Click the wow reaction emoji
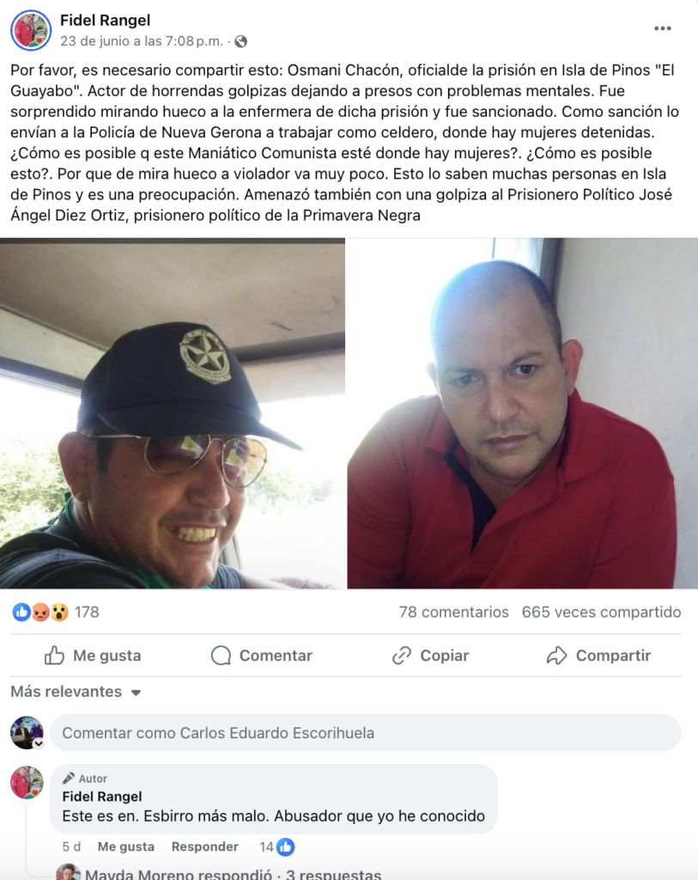This screenshot has width=698, height=880. tap(59, 612)
